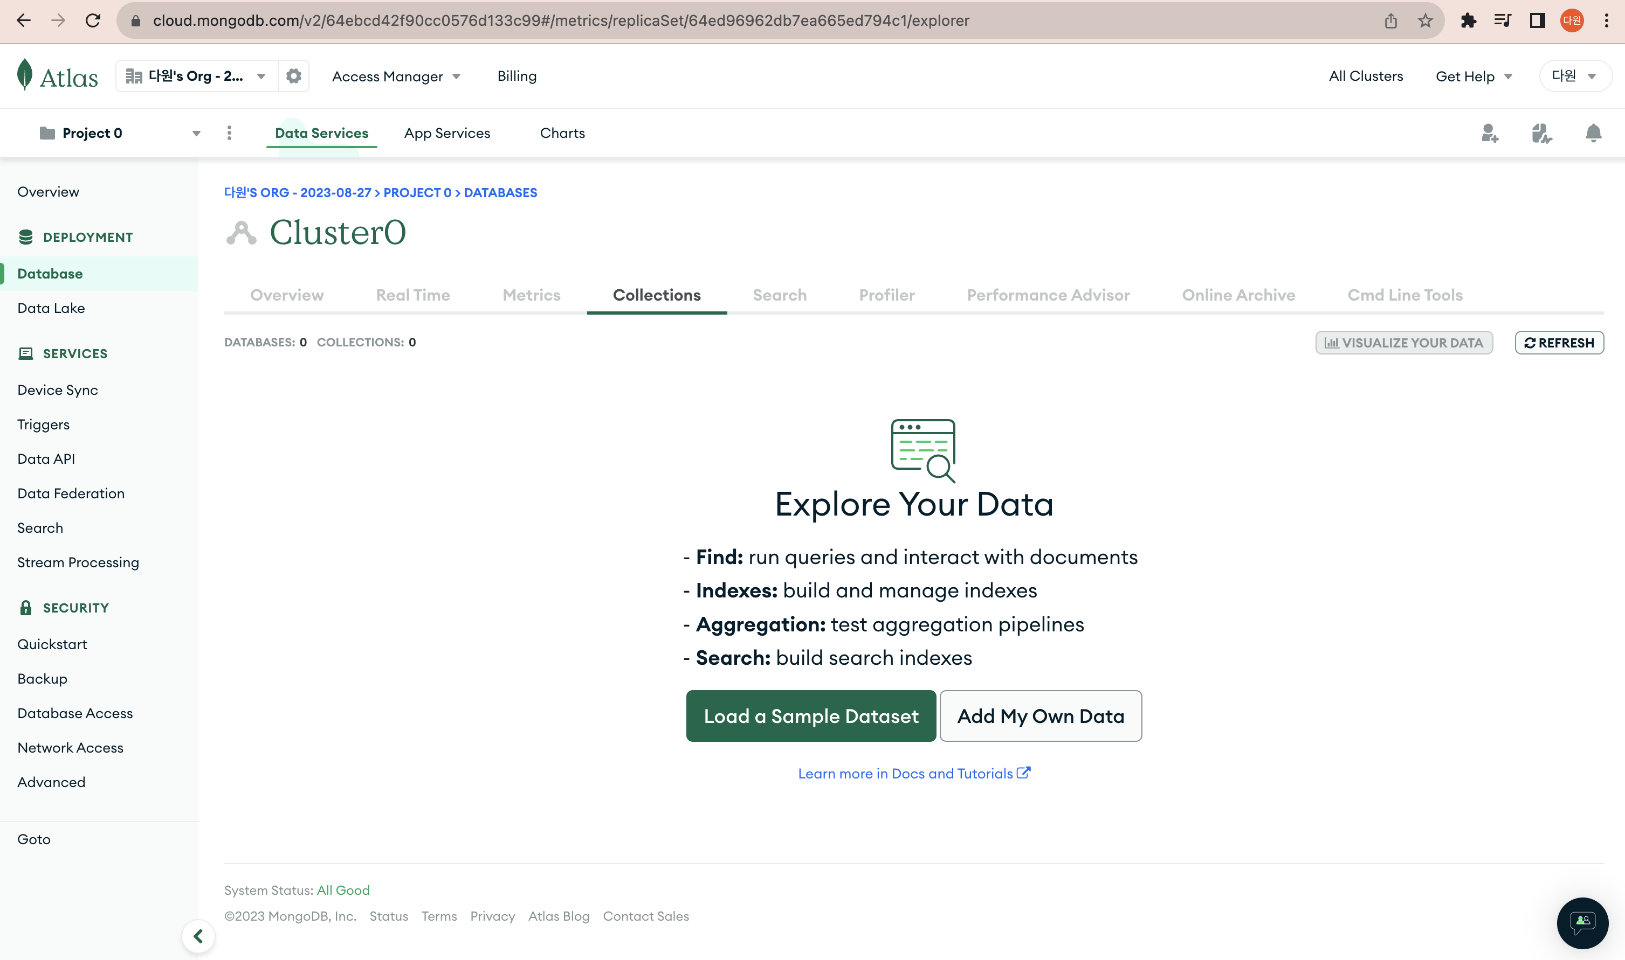Click the invite user icon
Screen dimensions: 1625x960
click(x=1490, y=133)
